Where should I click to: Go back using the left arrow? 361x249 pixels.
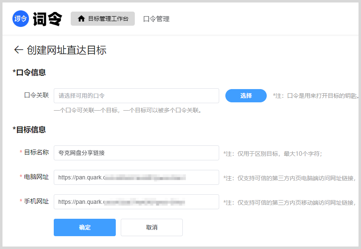19,50
